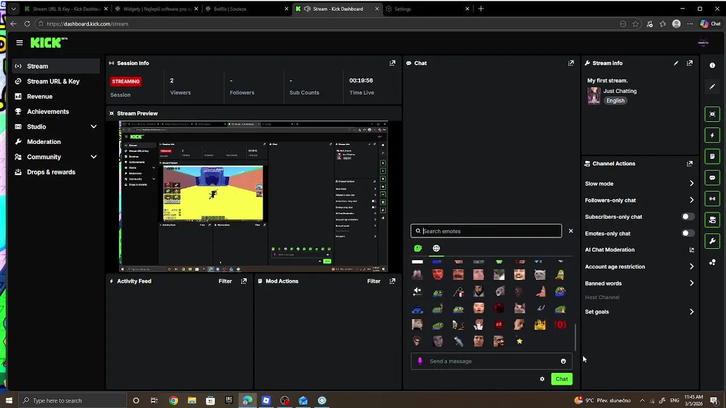Screen dimensions: 726x408
Task: Open Drops & rewards in the sidebar
Action: click(51, 172)
